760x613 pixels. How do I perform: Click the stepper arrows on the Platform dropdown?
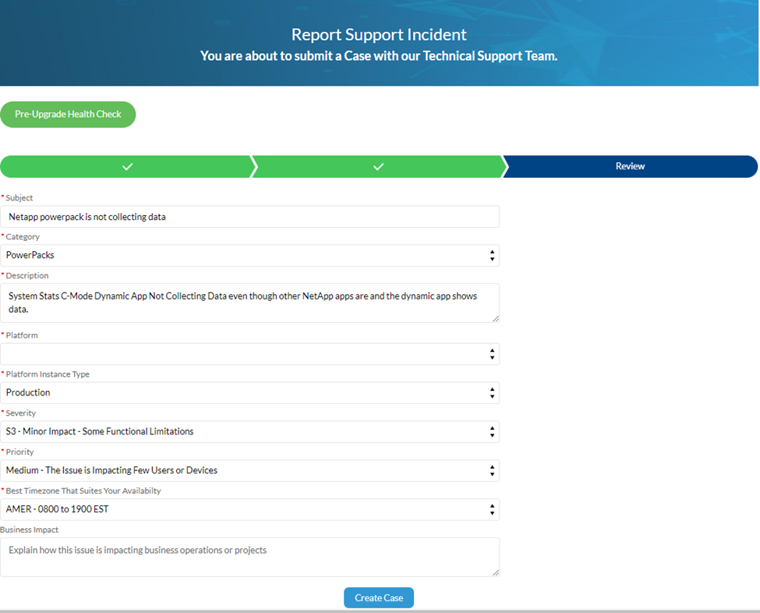click(492, 353)
